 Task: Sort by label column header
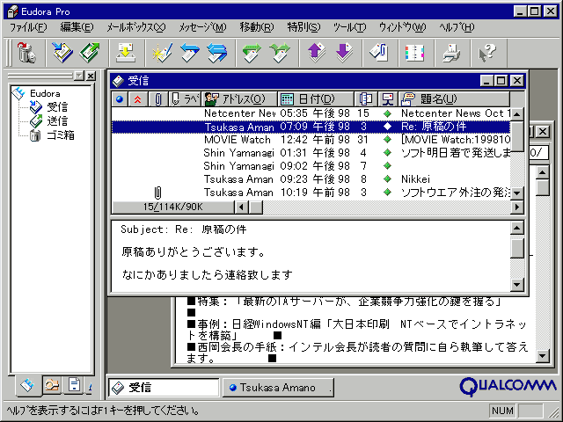click(x=185, y=99)
